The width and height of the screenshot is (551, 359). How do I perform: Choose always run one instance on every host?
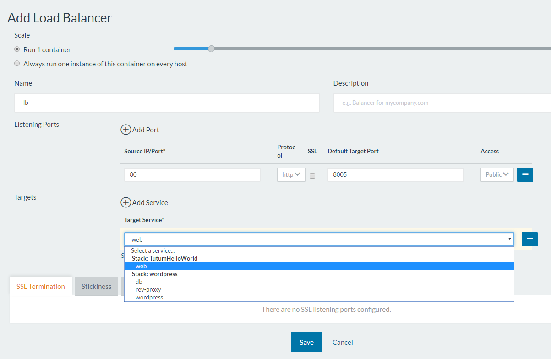(16, 63)
